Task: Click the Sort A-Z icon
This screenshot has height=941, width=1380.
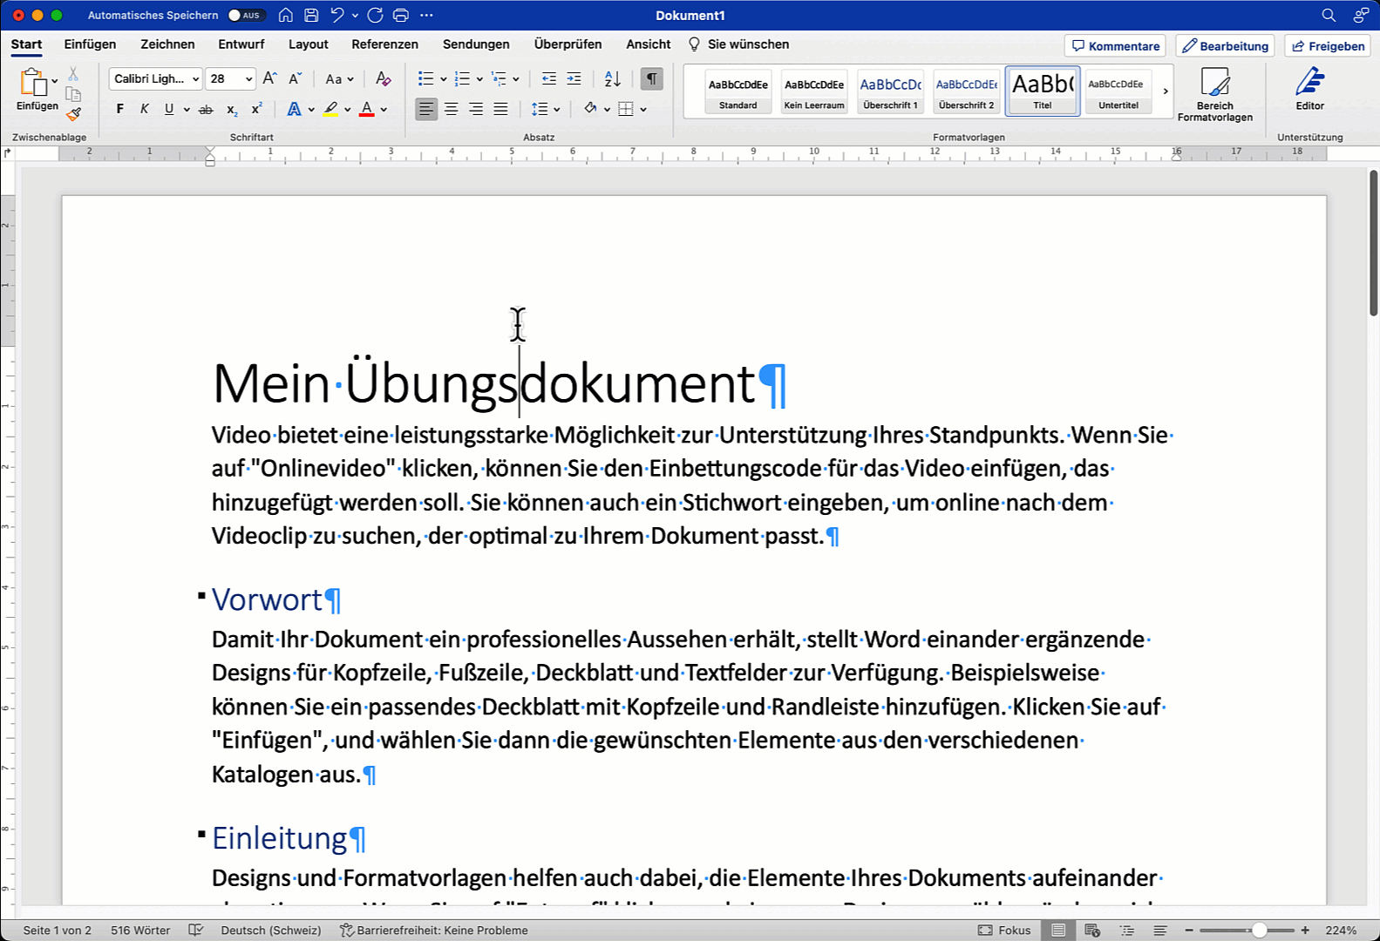Action: click(613, 79)
